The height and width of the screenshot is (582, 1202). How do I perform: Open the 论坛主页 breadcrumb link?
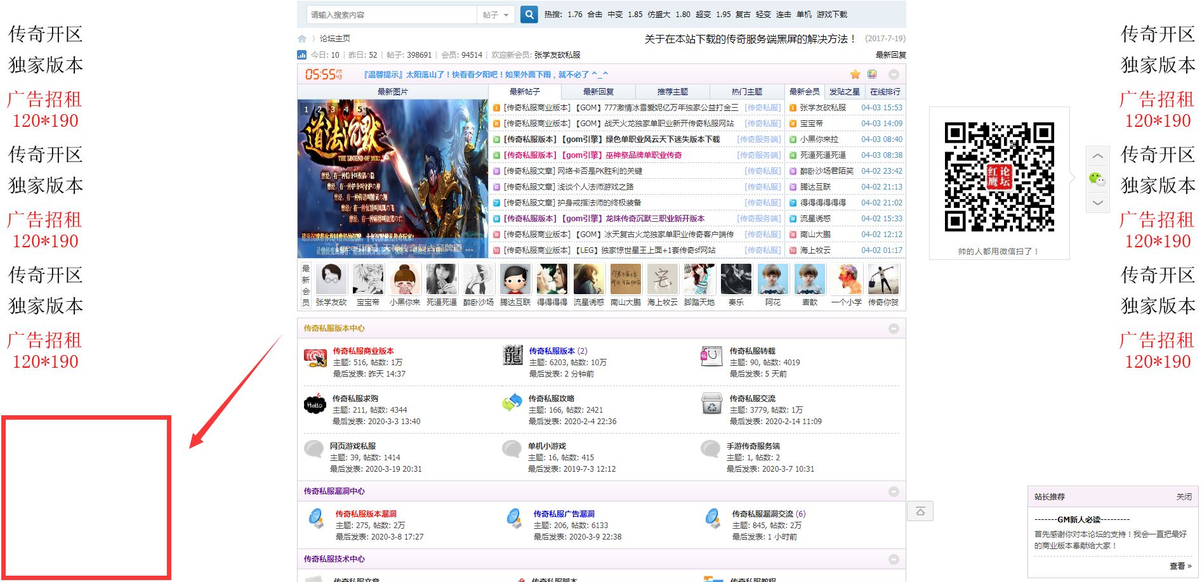[335, 39]
